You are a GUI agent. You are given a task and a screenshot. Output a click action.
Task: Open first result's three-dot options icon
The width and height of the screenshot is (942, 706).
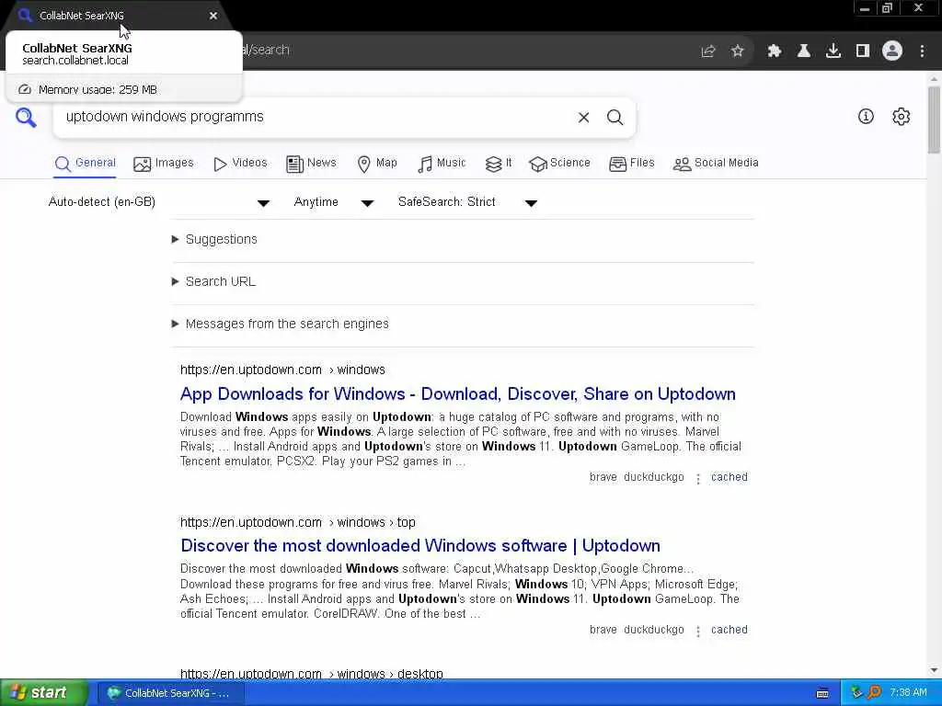698,478
